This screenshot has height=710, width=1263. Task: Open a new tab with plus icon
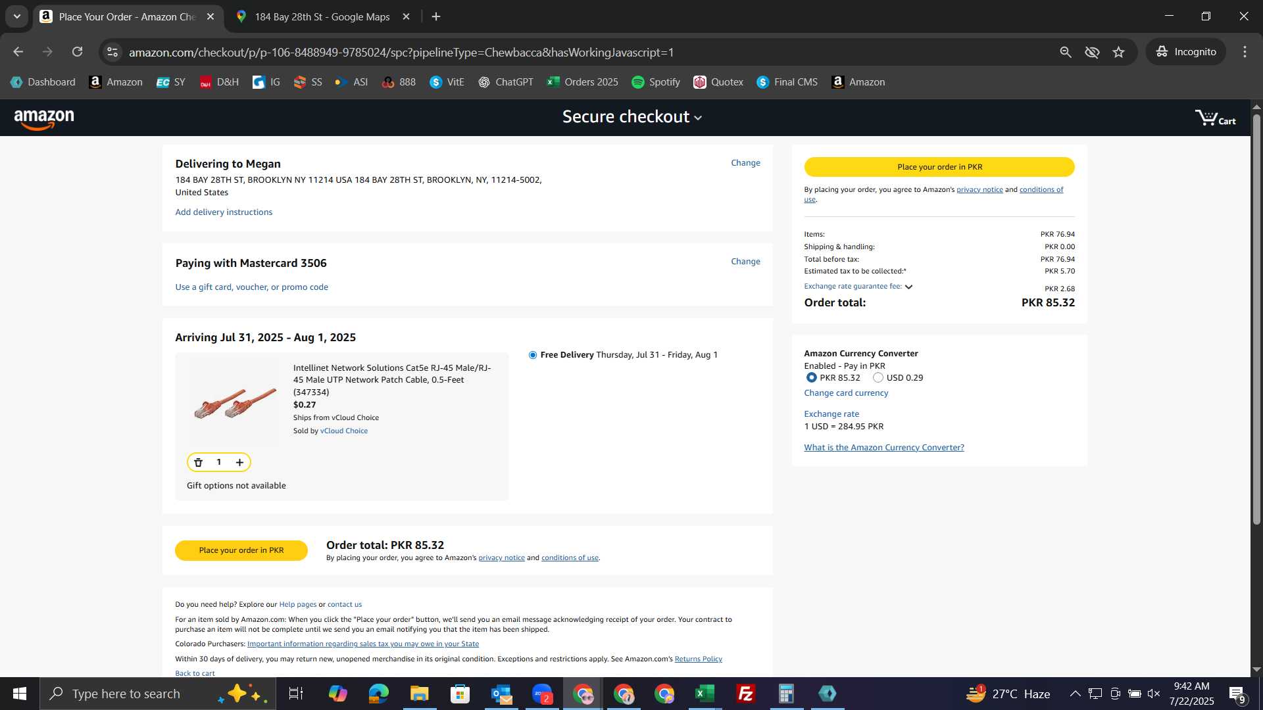436,16
